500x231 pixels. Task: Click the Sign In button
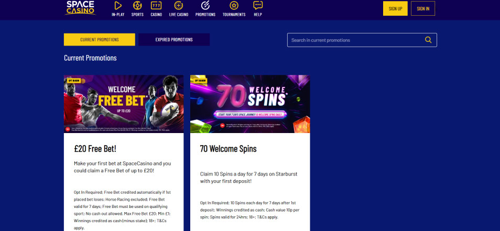pyautogui.click(x=423, y=8)
